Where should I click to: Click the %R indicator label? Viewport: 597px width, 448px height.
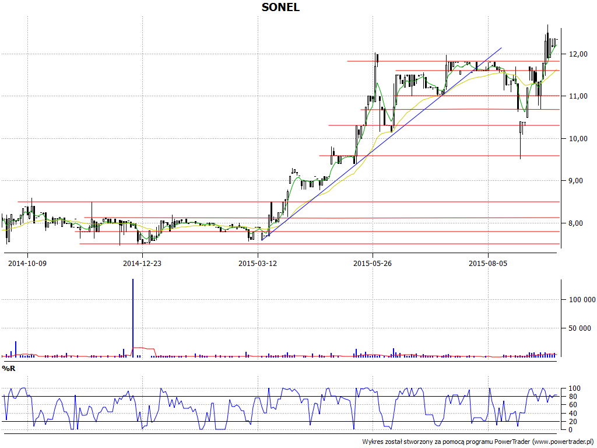tap(9, 369)
